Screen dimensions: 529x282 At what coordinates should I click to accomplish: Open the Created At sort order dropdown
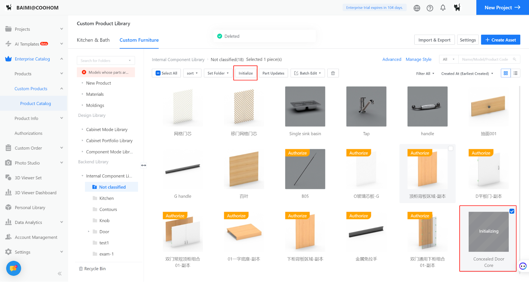coord(467,74)
